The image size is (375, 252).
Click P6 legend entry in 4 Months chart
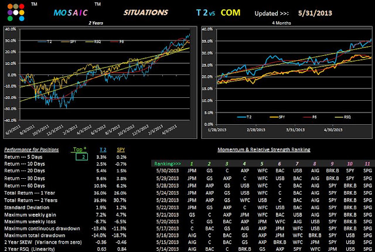[310, 117]
